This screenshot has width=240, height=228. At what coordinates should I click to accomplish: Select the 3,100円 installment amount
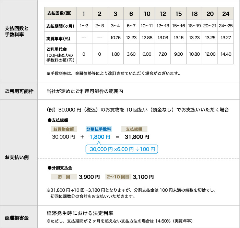point(143,177)
